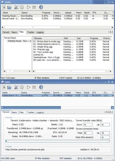Select the Samuel Casal torrent row
115x161 pixels.
coord(57,19)
